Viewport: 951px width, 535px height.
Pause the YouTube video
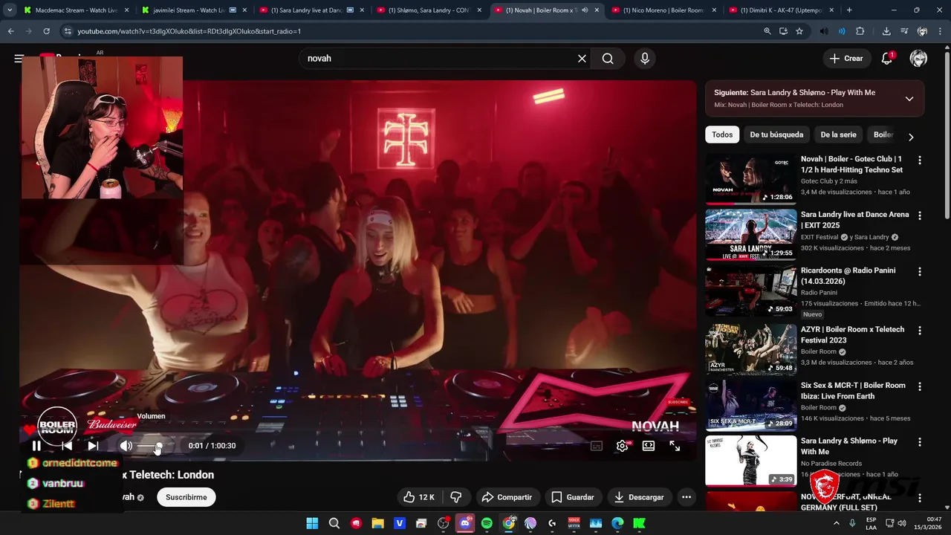(x=36, y=446)
